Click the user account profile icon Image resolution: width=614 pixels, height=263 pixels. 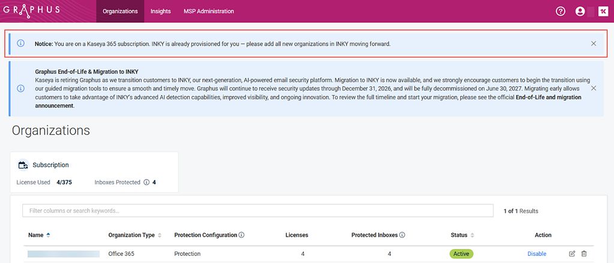click(580, 11)
